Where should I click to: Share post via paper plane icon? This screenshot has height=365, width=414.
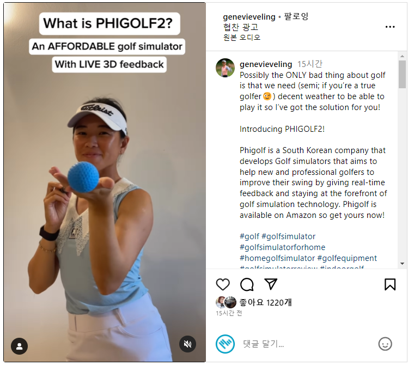[x=271, y=284]
